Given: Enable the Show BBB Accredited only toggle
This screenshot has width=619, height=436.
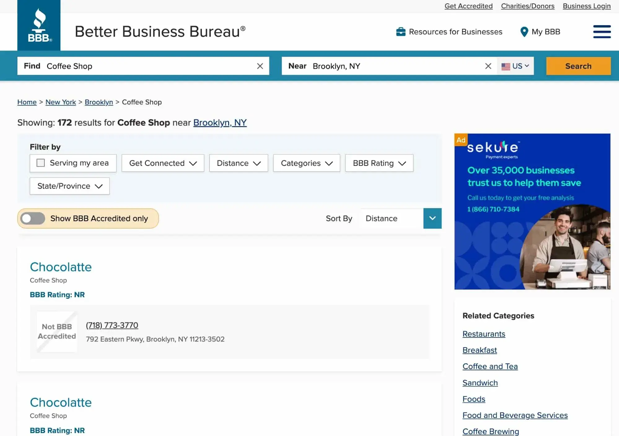Looking at the screenshot, I should click(x=32, y=218).
